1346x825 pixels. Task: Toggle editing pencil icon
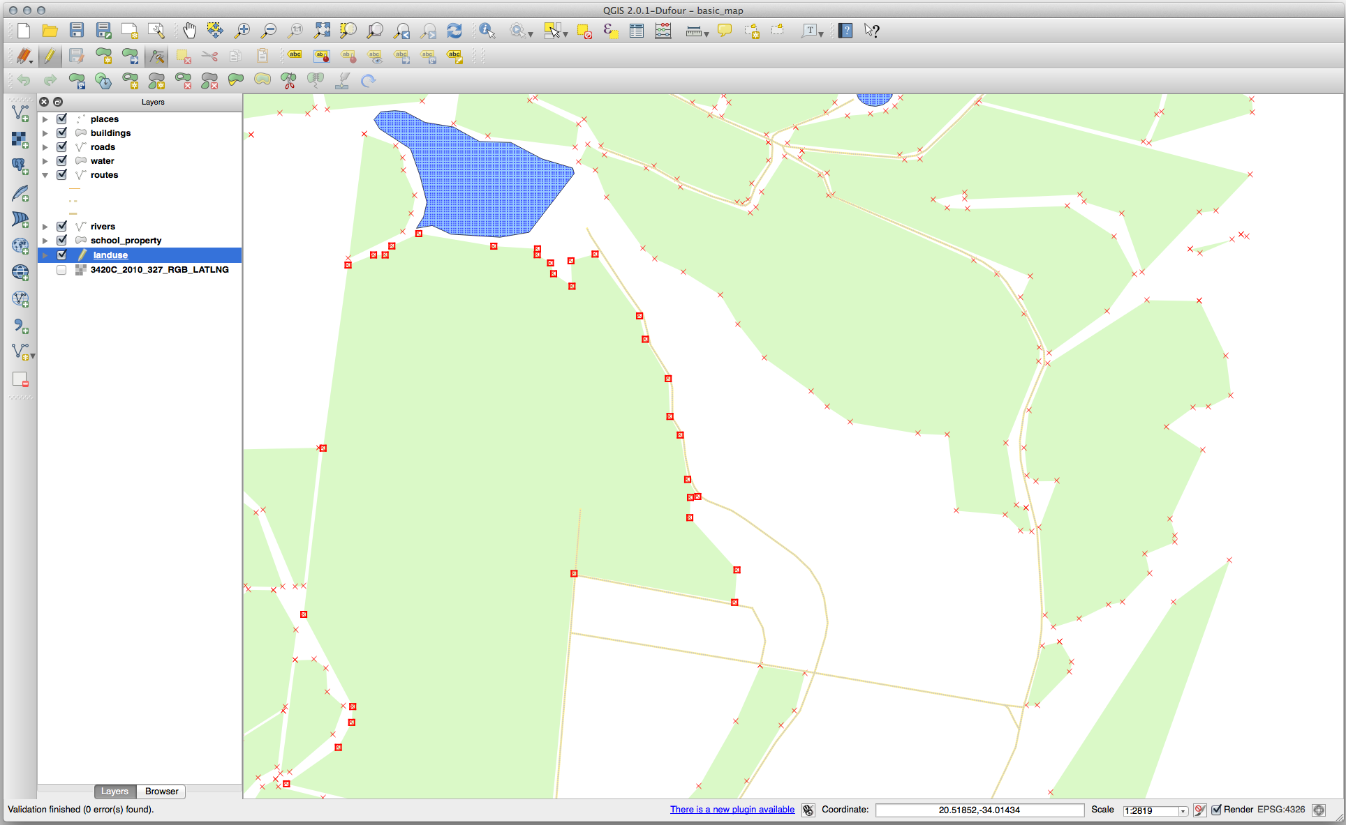tap(50, 56)
